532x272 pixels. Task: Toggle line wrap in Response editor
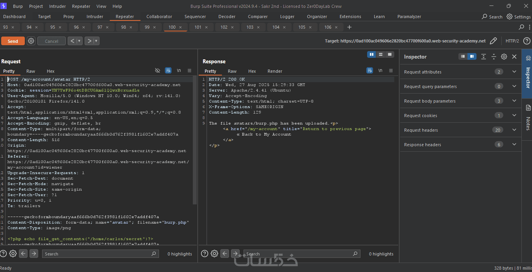[x=370, y=70]
